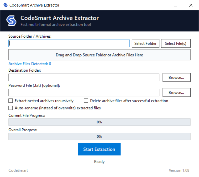This screenshot has width=199, height=177.
Task: Click the Current File Progress: label
Action: pos(27,116)
